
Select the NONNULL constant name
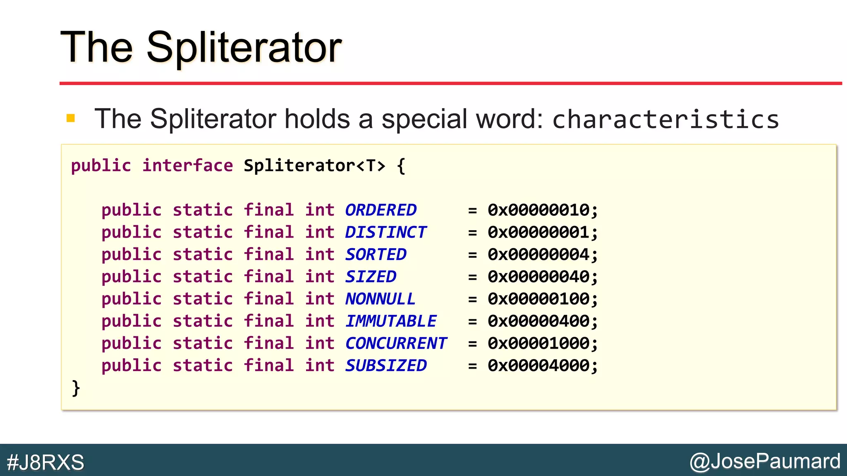(x=380, y=299)
